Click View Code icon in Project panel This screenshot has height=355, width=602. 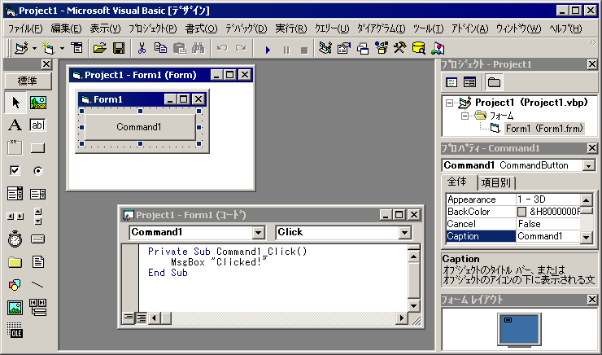(451, 82)
